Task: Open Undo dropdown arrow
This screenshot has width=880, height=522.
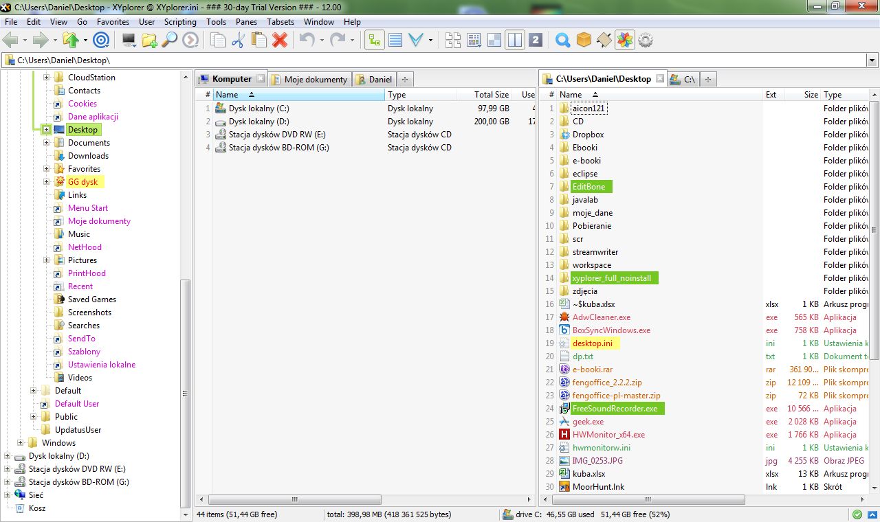Action: tap(321, 40)
